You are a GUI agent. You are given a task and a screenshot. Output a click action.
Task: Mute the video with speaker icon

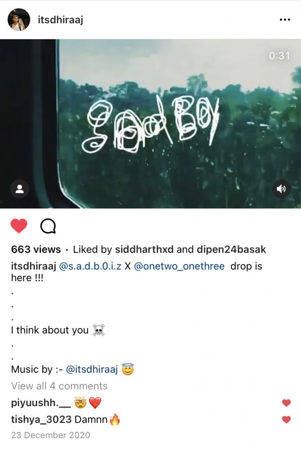coord(281,189)
